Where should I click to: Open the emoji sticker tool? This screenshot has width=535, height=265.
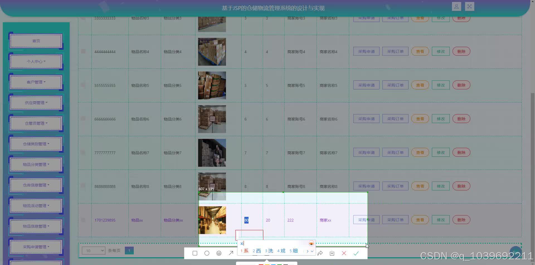(x=219, y=253)
